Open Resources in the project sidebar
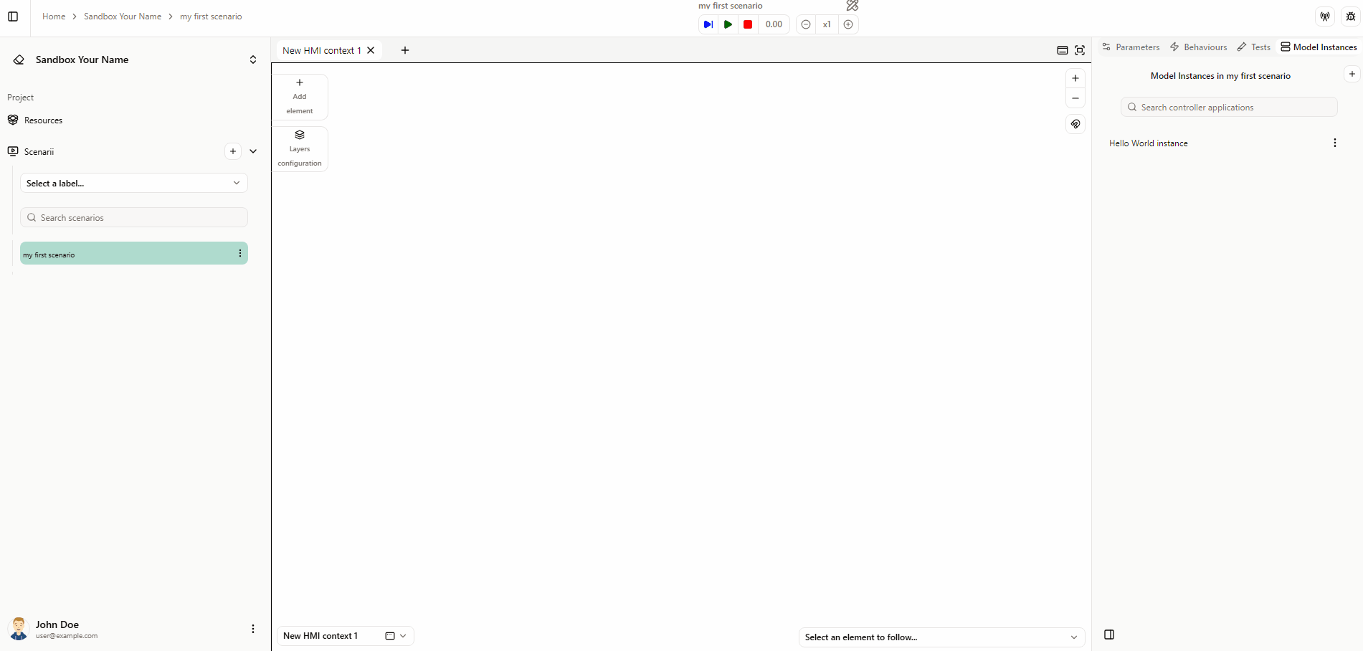This screenshot has height=651, width=1363. tap(43, 120)
